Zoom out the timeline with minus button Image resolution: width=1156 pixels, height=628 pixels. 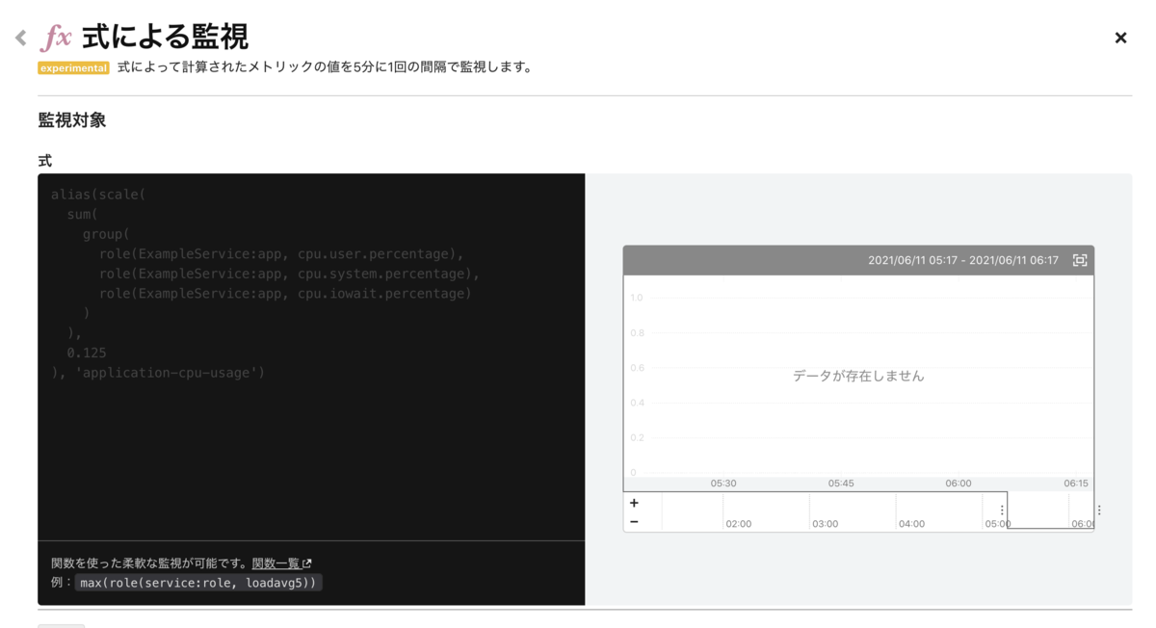click(x=634, y=521)
